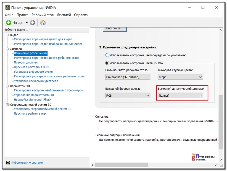This screenshot has height=171, width=227.
Task: Open Просмотр рейтинга игр
Action: tap(30, 113)
